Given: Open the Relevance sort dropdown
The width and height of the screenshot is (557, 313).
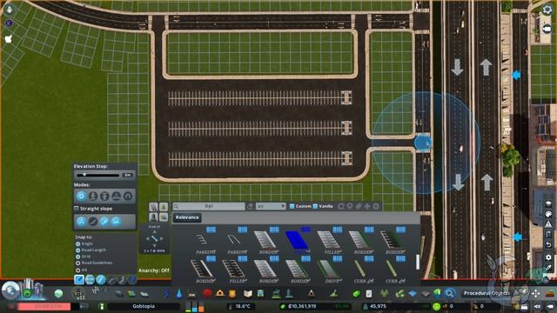Looking at the screenshot, I should 187,217.
